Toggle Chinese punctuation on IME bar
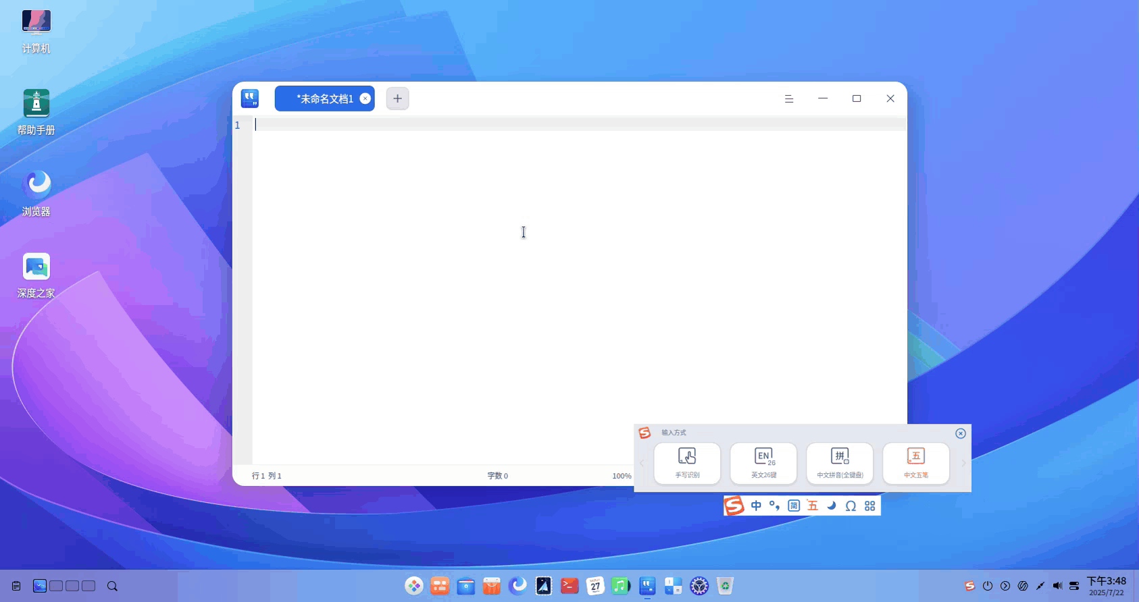 click(775, 505)
